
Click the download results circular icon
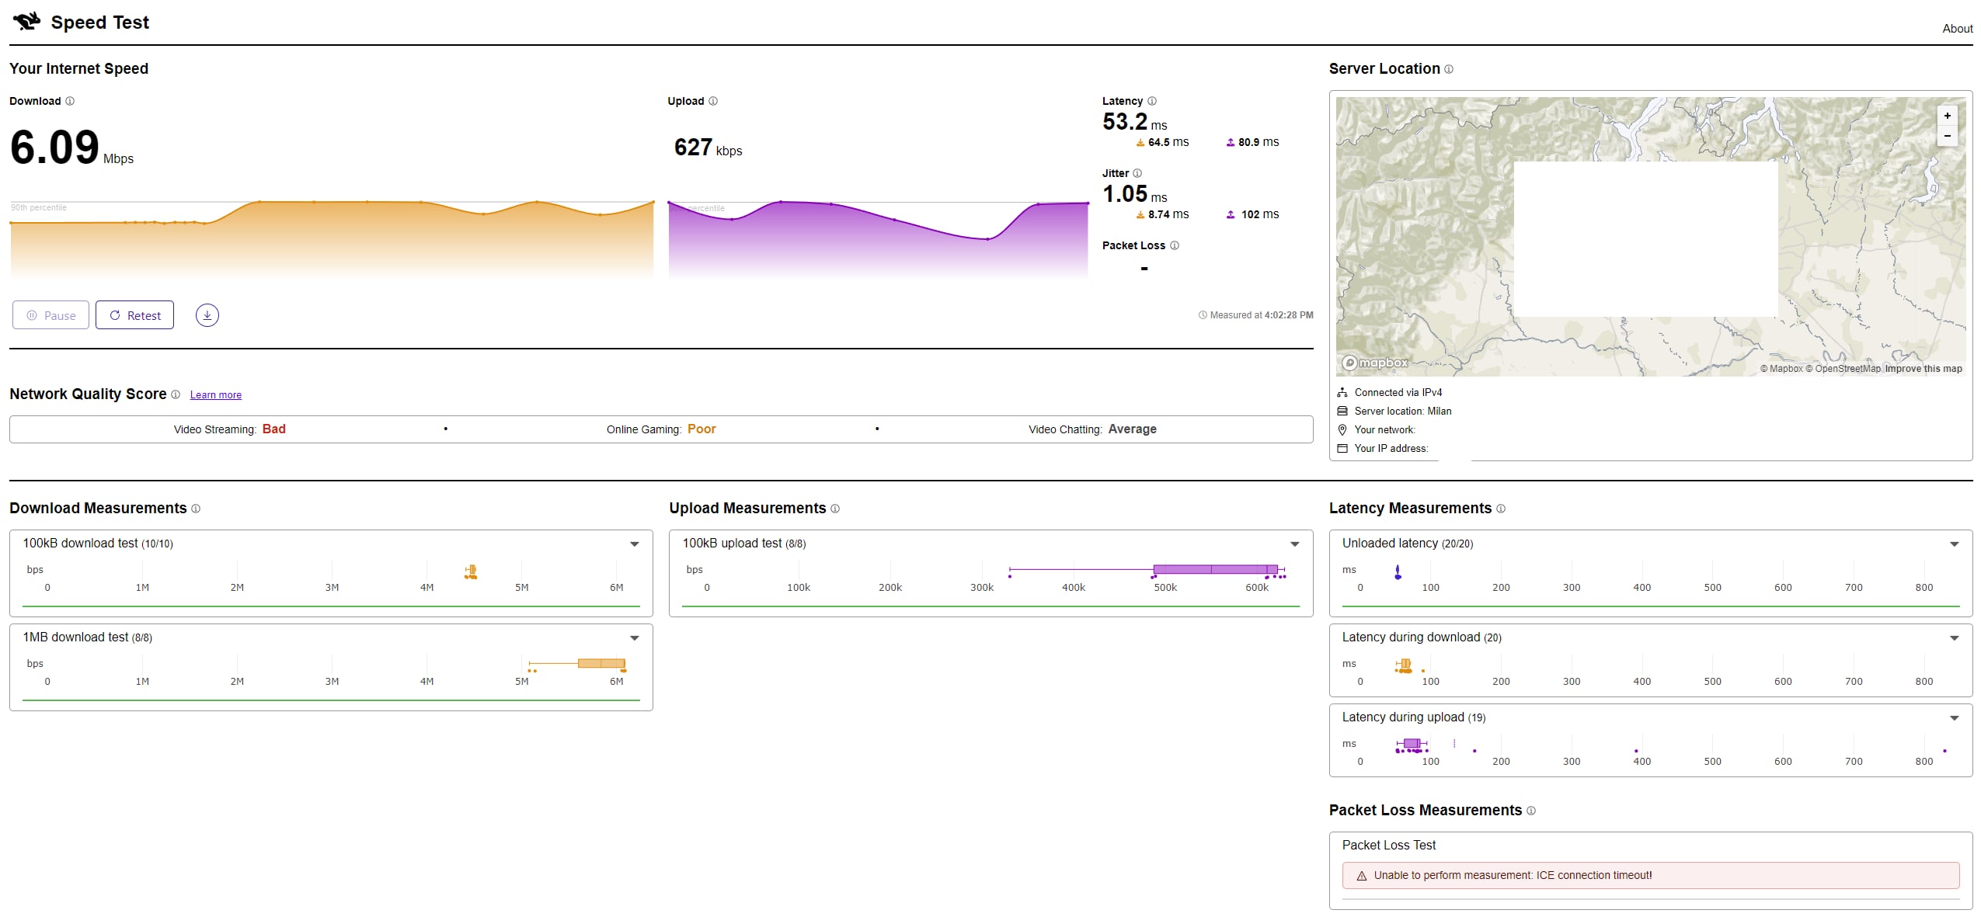207,315
